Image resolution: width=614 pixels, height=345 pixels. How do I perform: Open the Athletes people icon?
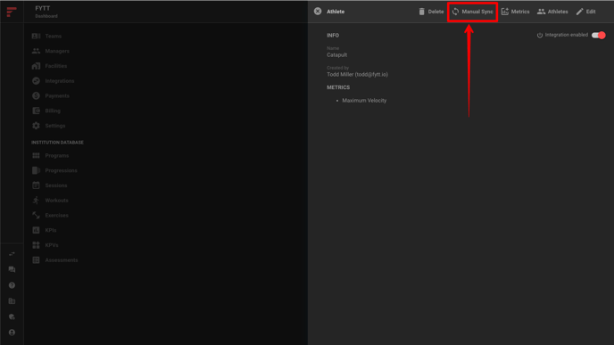(541, 12)
